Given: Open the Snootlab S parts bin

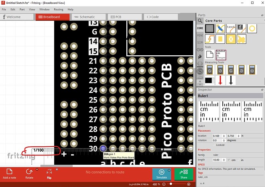Looking at the screenshot, I should (x=200, y=71).
